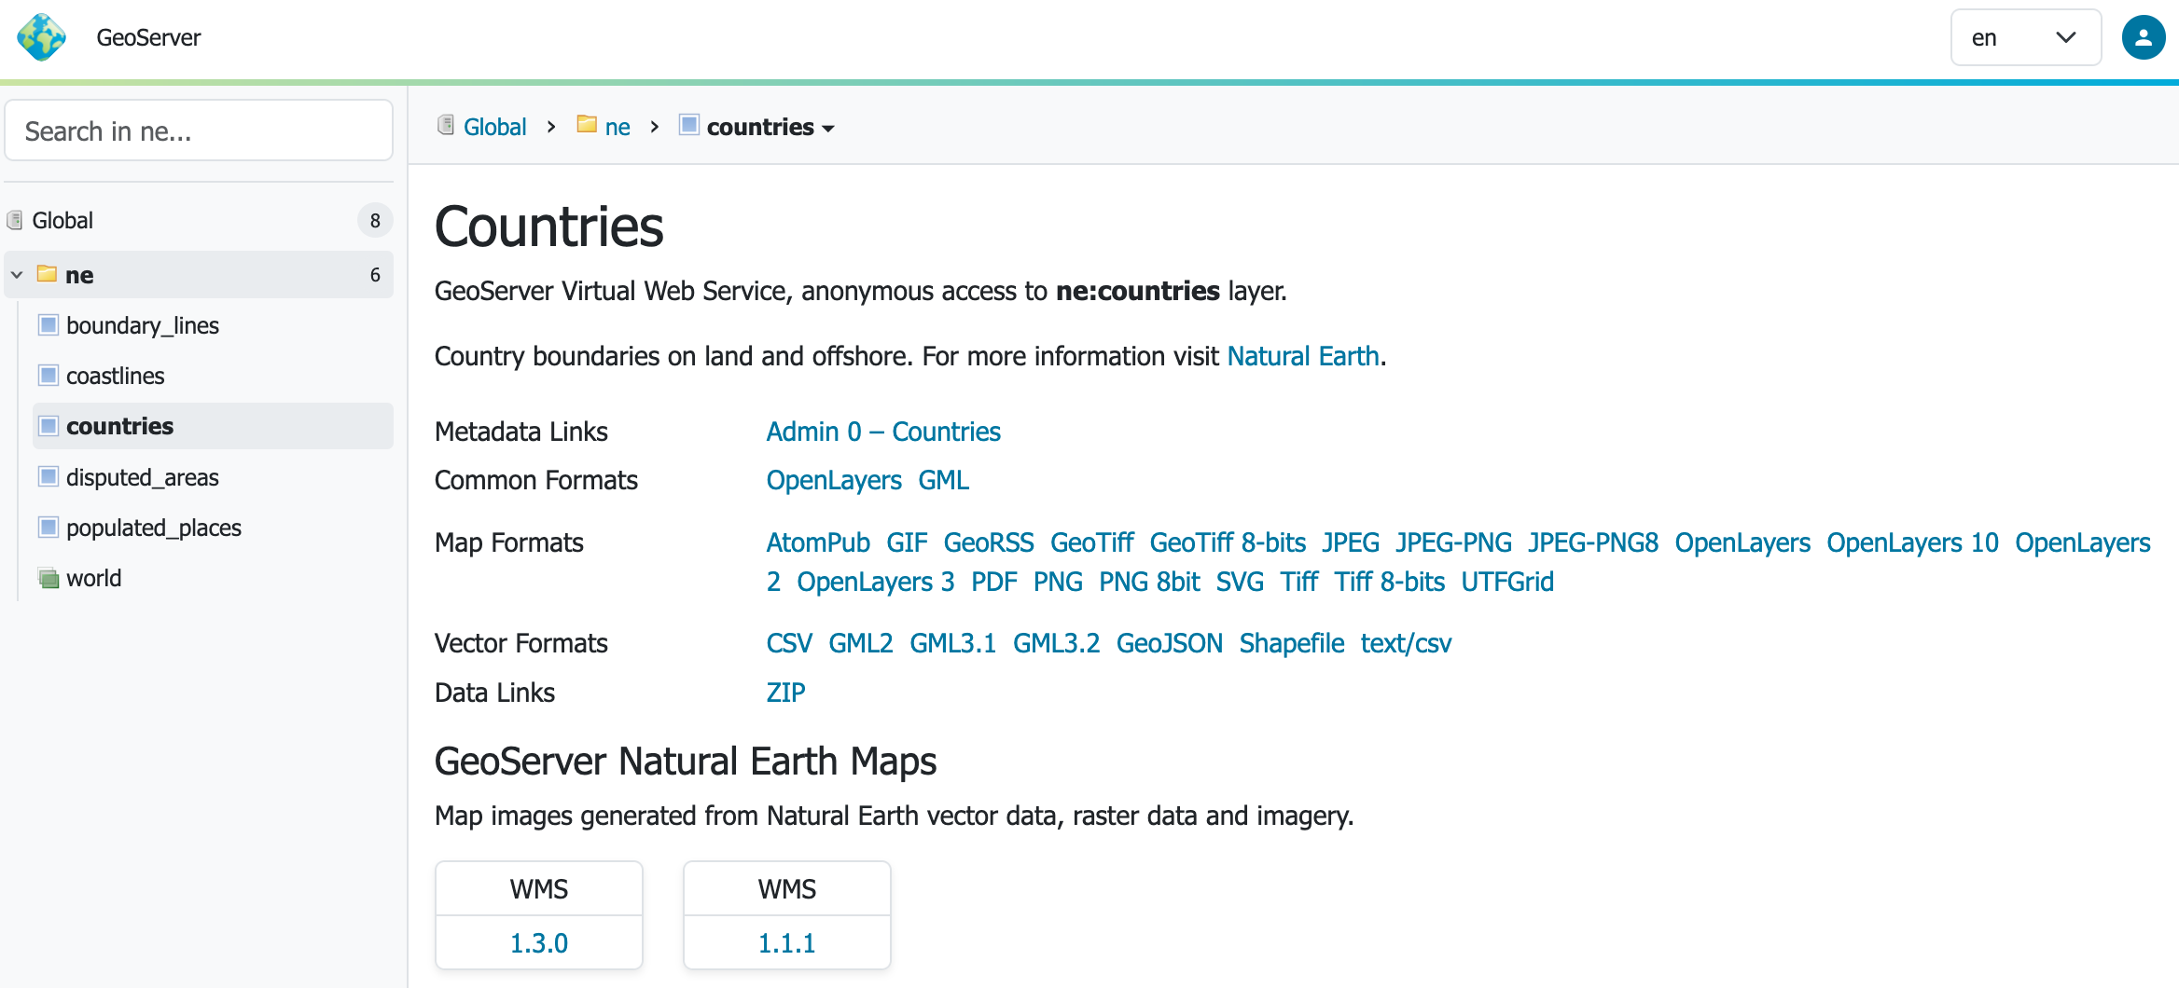Open the Natural Earth link
Screen dimensions: 2179x988
(1302, 356)
